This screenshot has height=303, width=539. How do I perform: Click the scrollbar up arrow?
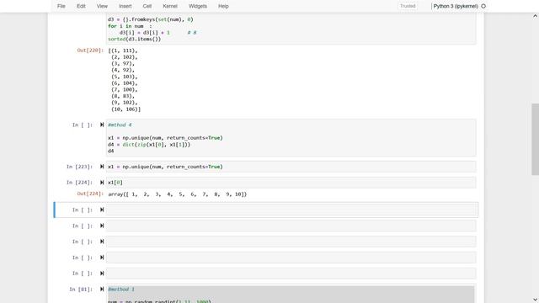click(x=535, y=16)
